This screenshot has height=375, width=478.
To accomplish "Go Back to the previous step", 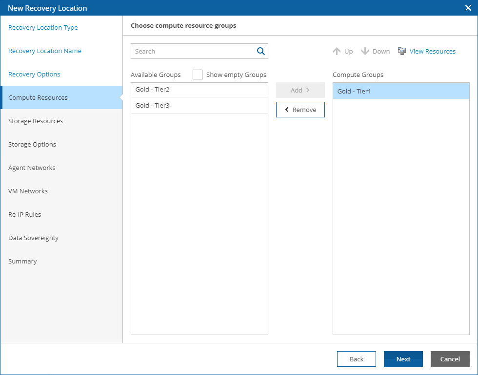I will coord(357,359).
